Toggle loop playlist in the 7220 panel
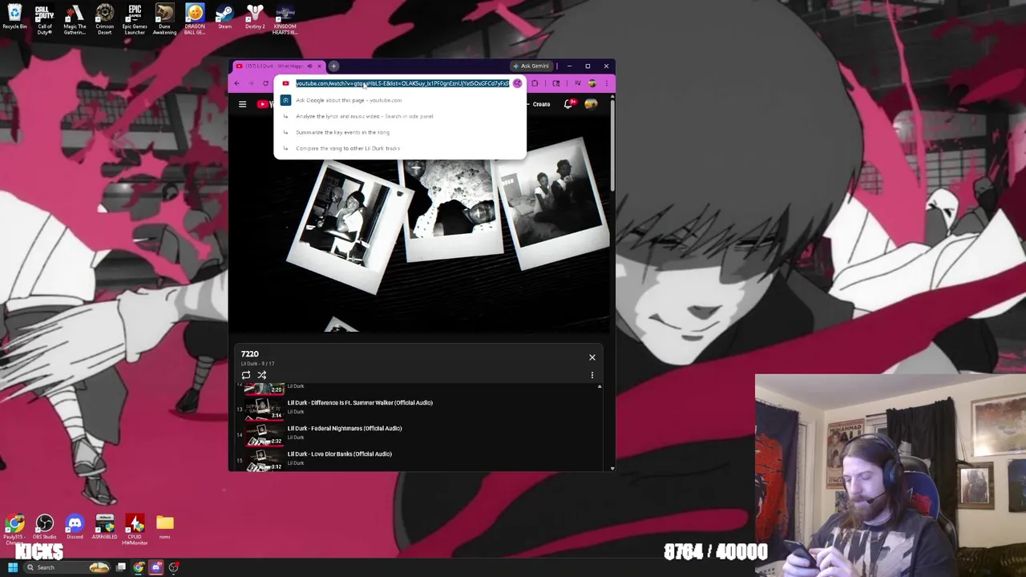The height and width of the screenshot is (577, 1026). click(x=246, y=375)
